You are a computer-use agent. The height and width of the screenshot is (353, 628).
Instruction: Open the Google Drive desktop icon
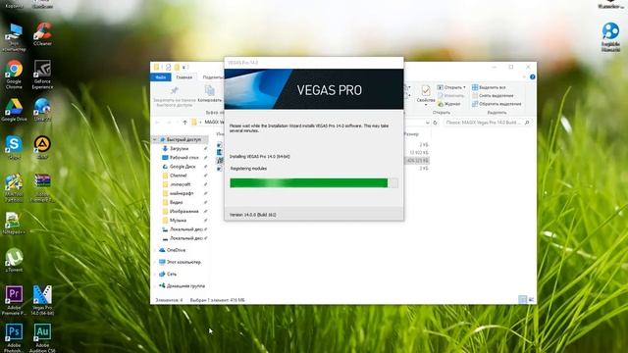click(14, 110)
